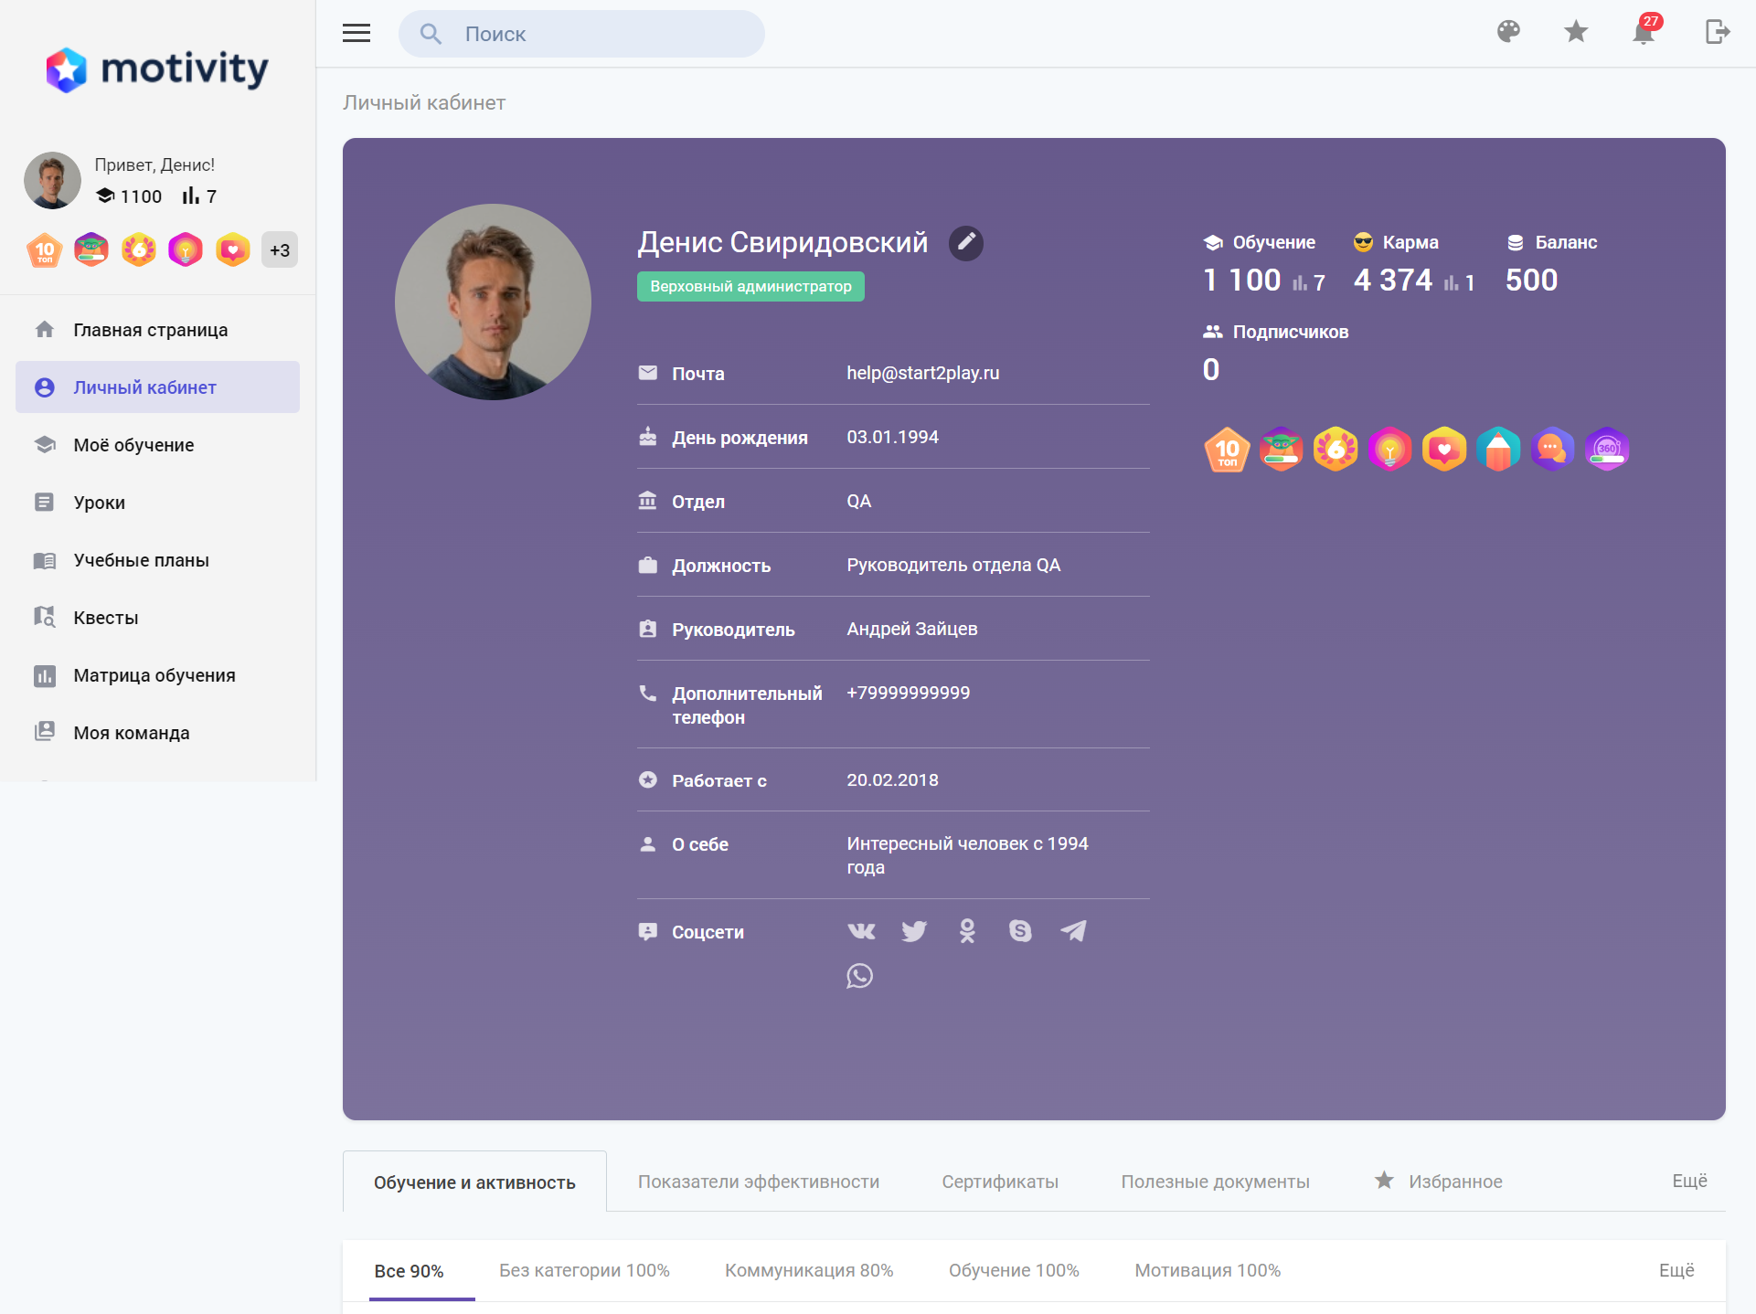The image size is (1756, 1314).
Task: Open the favorites star icon in the header
Action: [1575, 32]
